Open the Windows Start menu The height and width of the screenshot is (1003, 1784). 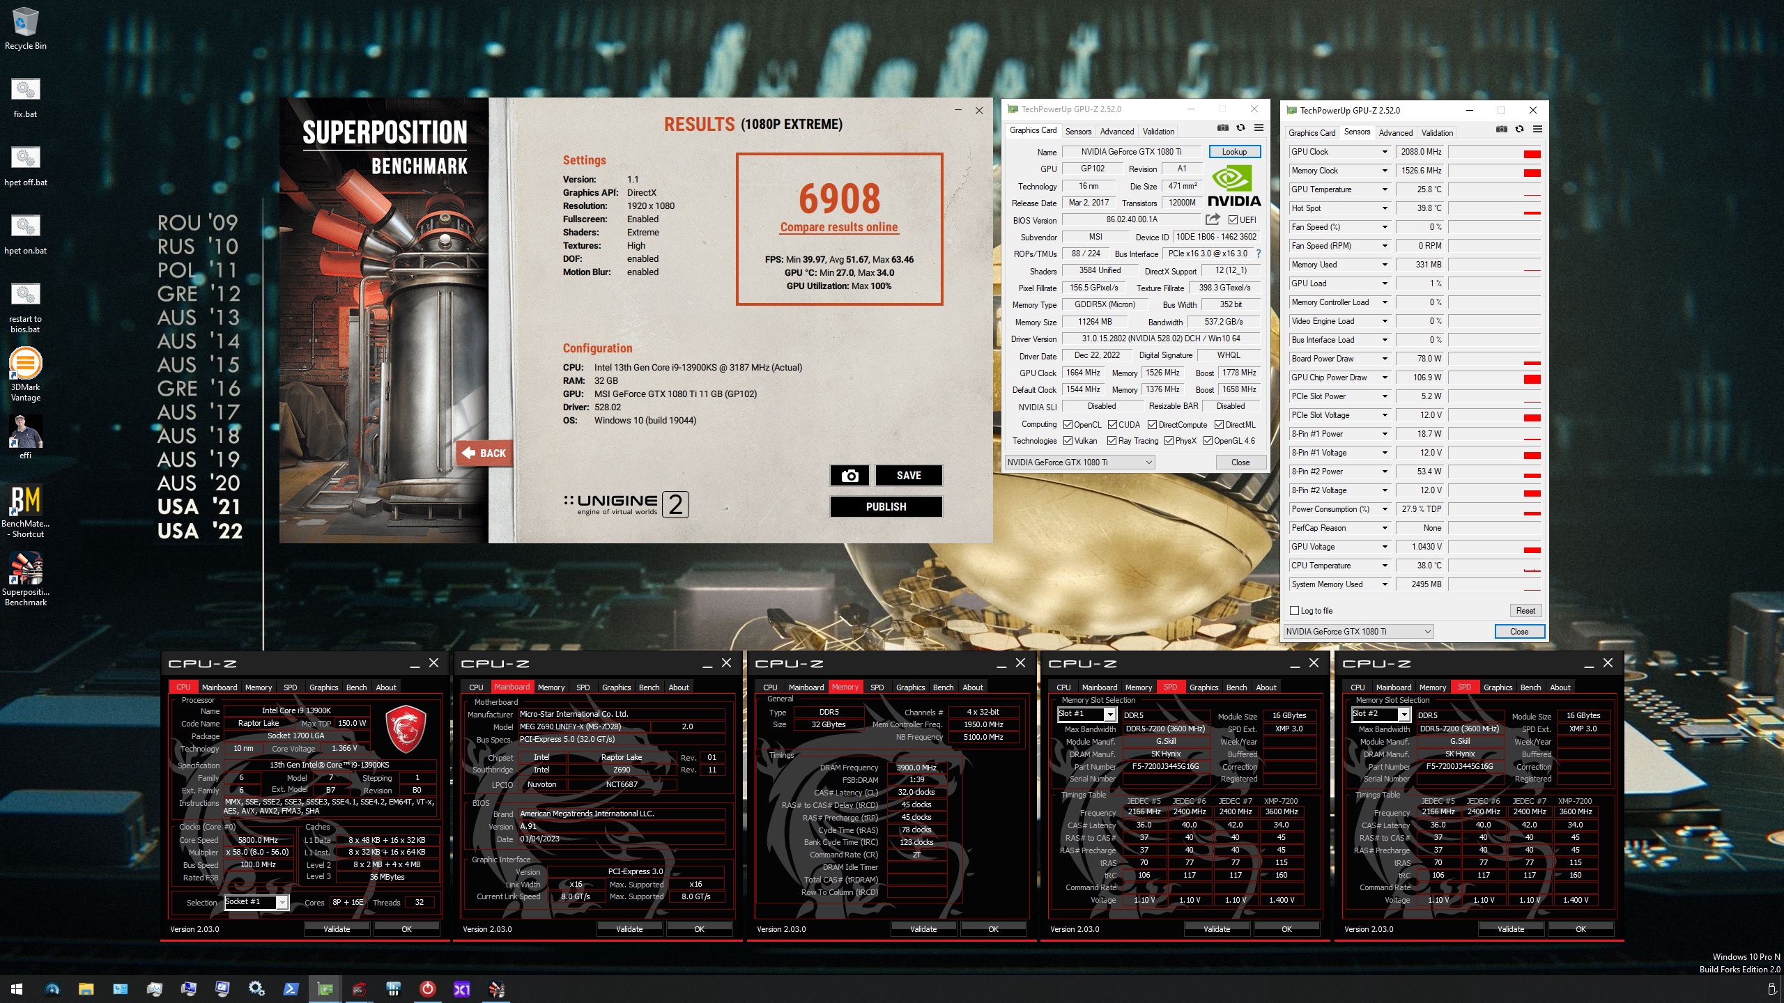[17, 989]
